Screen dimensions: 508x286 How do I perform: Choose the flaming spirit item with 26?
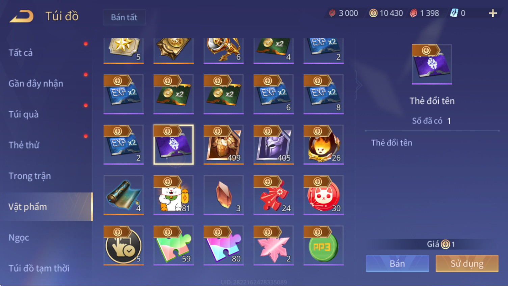click(x=323, y=145)
